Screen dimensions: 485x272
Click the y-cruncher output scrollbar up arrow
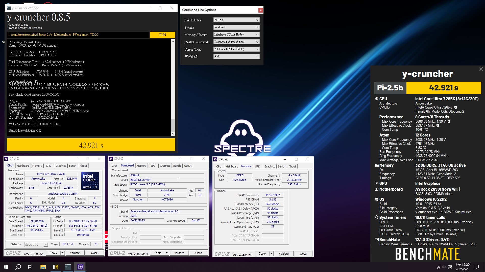[173, 41]
